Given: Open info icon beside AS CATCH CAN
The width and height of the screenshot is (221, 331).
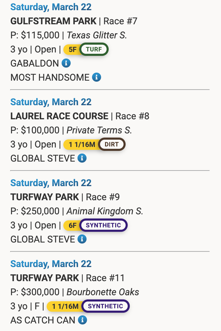Looking at the screenshot, I should (x=82, y=320).
